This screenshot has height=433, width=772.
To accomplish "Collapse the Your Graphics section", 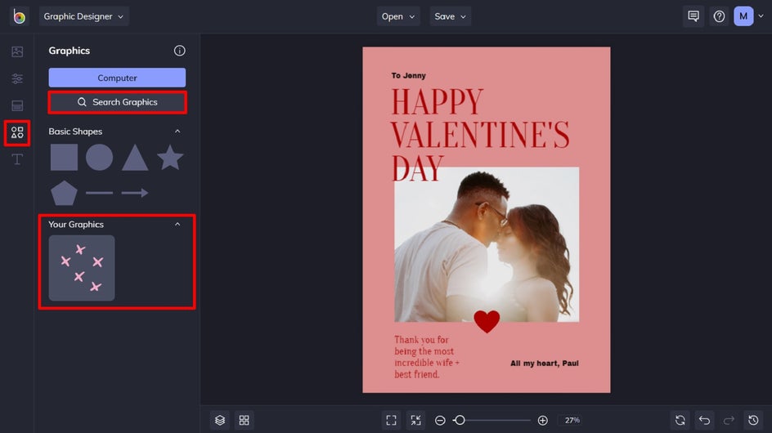I will [x=177, y=225].
